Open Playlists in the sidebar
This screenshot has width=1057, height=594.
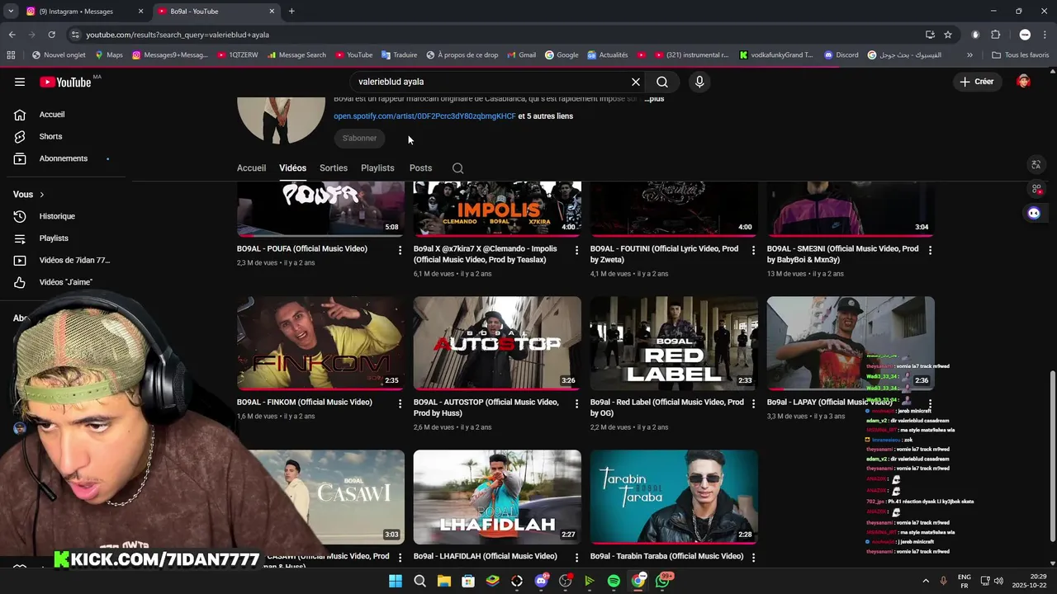tap(54, 238)
